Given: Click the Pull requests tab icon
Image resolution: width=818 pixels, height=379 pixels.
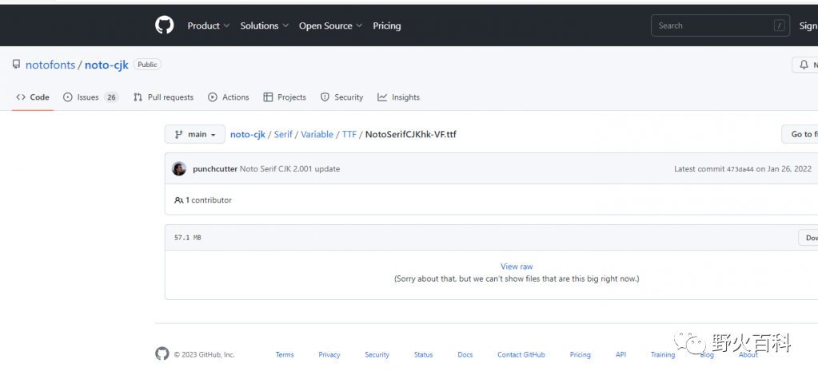Looking at the screenshot, I should 138,97.
